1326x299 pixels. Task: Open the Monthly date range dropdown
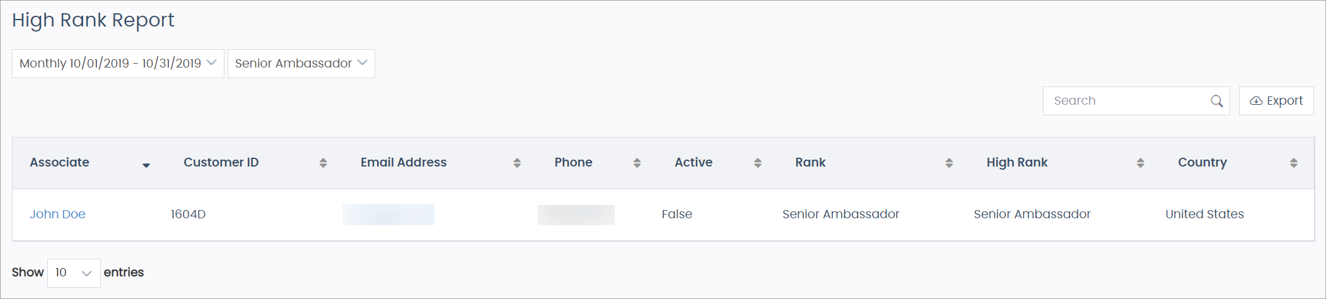[118, 64]
